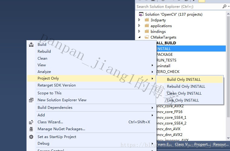Image resolution: width=230 pixels, height=151 pixels.
Task: Open Class Wizard menu entry
Action: (50, 122)
